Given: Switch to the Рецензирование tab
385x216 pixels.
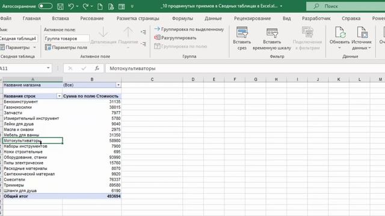Looking at the screenshot, I should [253, 19].
